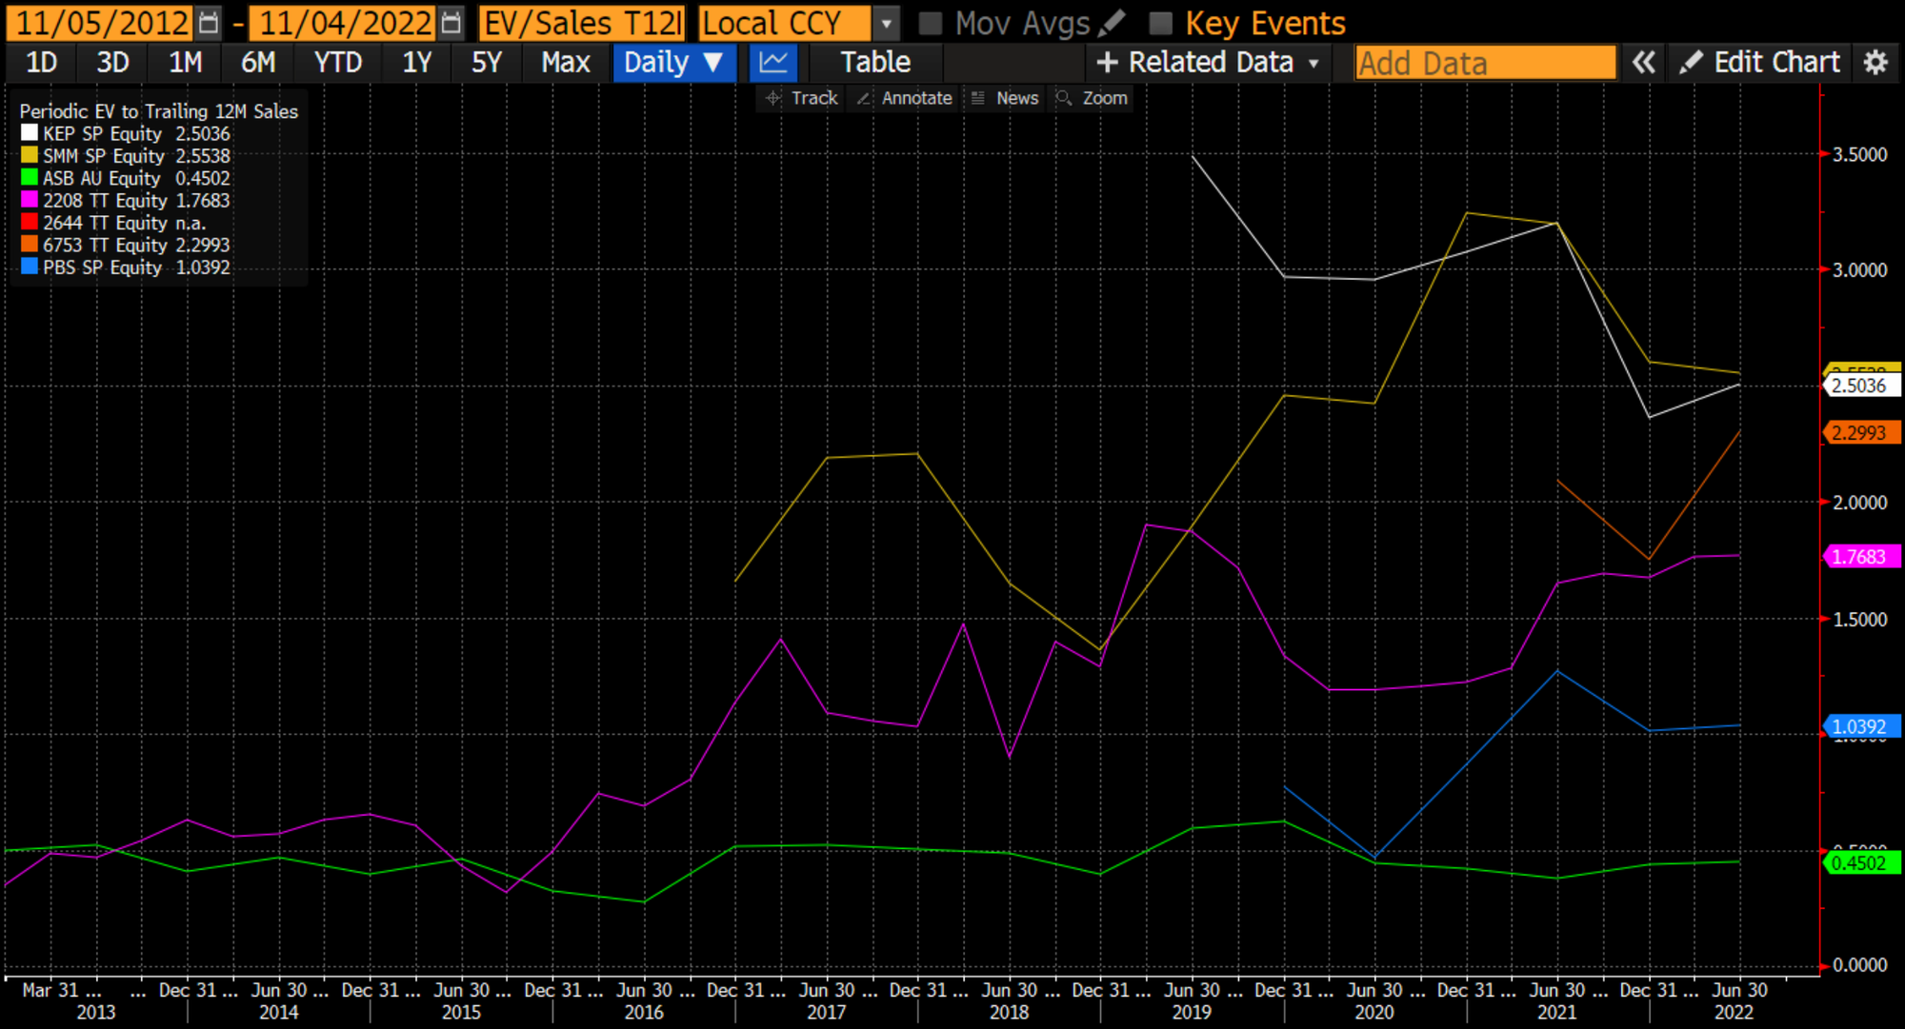
Task: Select the Annotate tool
Action: (904, 98)
